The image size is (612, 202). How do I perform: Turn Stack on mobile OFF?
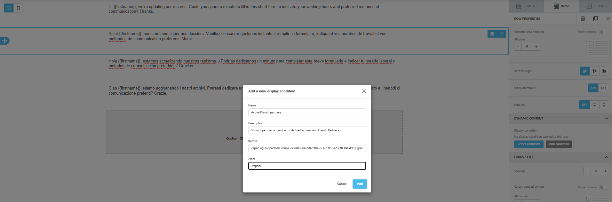[x=604, y=88]
